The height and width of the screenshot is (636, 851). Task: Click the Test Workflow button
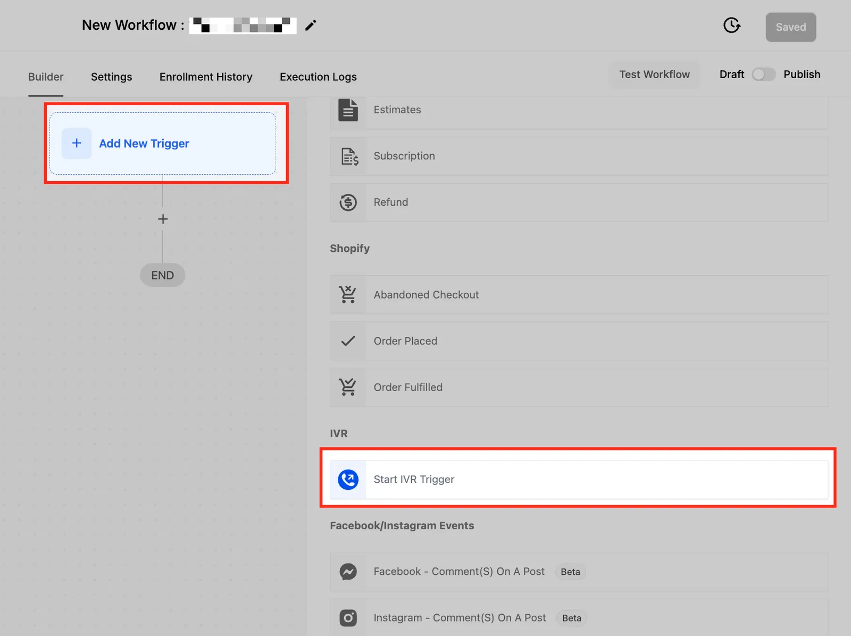[655, 74]
